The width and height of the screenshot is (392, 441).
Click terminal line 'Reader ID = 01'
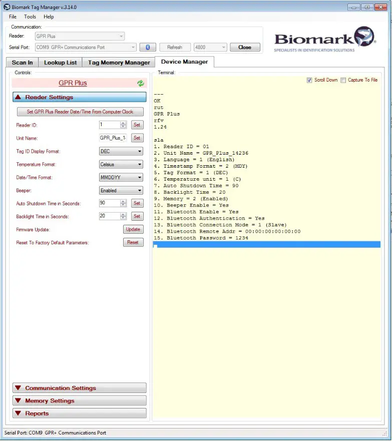pos(181,147)
